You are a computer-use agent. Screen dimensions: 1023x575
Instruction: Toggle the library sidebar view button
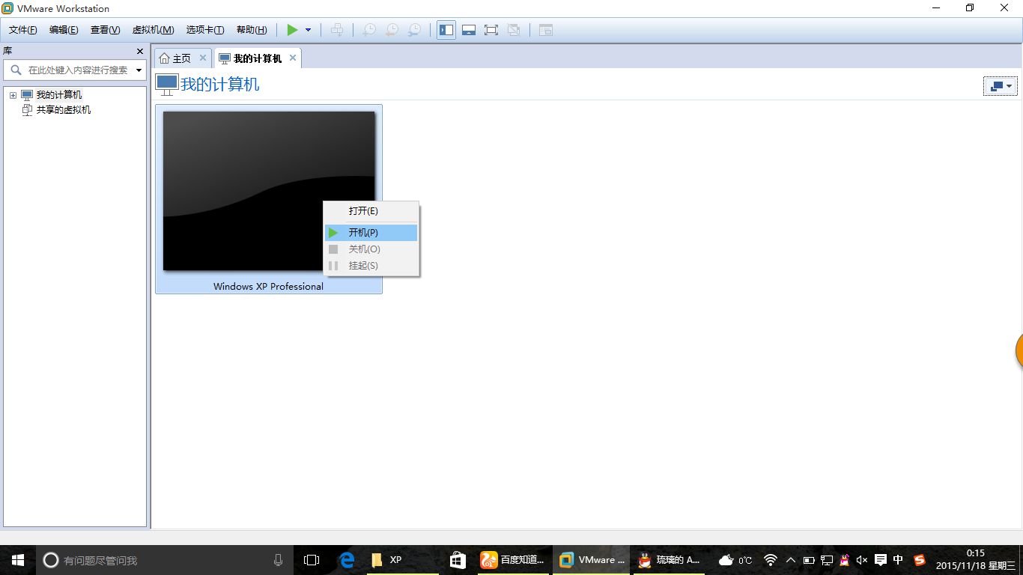(x=446, y=30)
